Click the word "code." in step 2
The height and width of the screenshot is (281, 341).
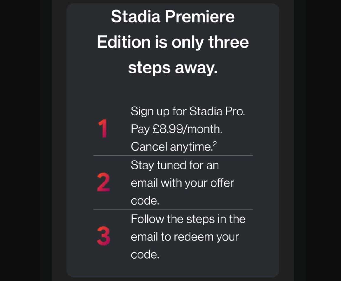pyautogui.click(x=145, y=201)
